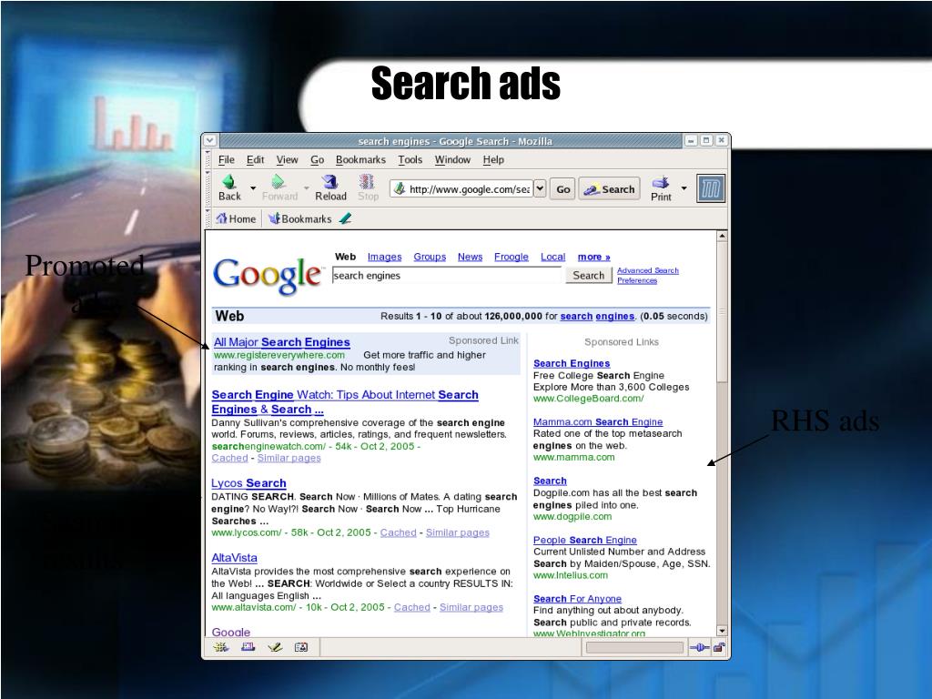Open the People Search Engine ad

pyautogui.click(x=585, y=540)
